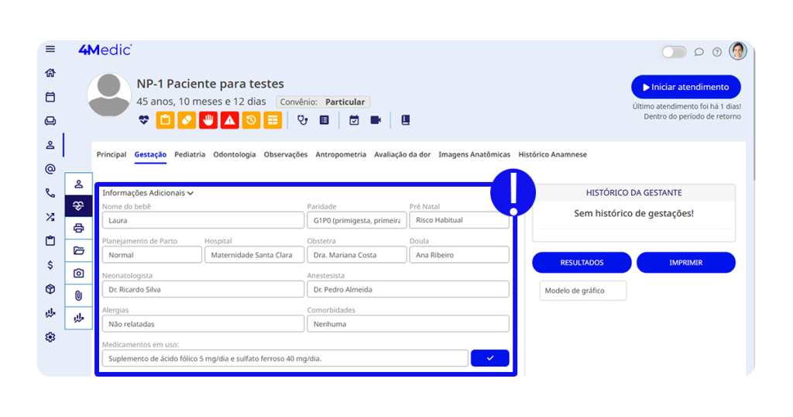The image size is (793, 417).
Task: Open the Paridade dropdown field
Action: click(356, 220)
